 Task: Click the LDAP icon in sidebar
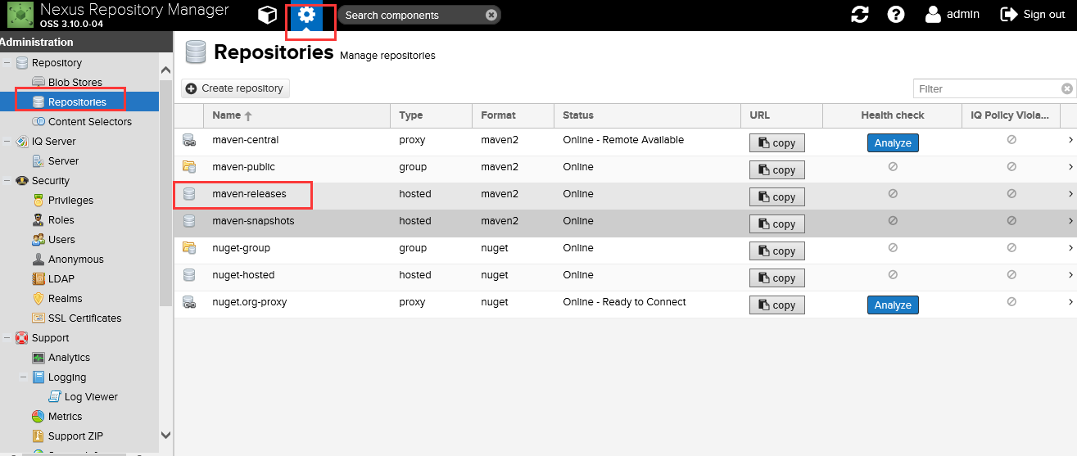(x=38, y=279)
